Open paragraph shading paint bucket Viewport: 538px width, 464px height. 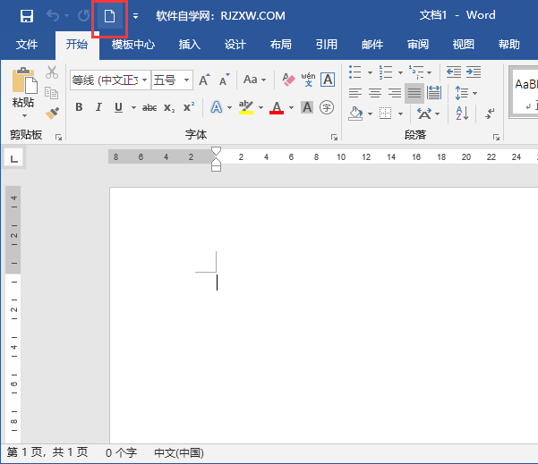(x=355, y=114)
